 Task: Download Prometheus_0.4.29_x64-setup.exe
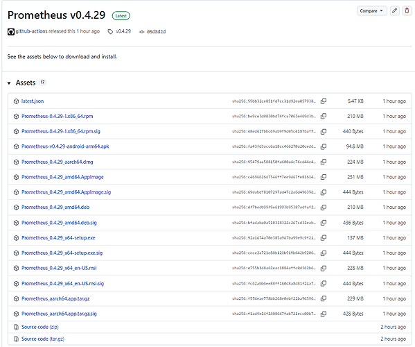click(x=58, y=238)
